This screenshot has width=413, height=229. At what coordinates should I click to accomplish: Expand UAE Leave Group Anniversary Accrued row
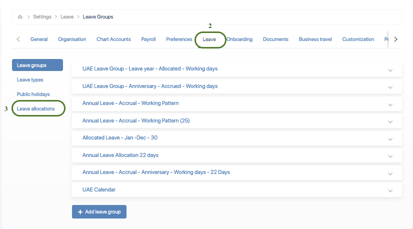[x=390, y=87]
